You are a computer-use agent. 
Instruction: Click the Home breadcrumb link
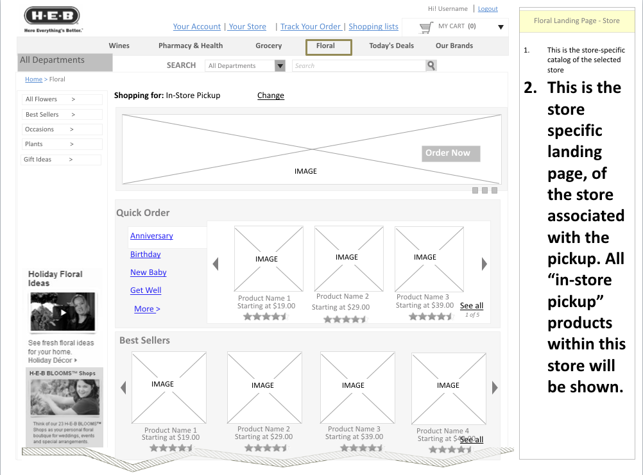(33, 79)
